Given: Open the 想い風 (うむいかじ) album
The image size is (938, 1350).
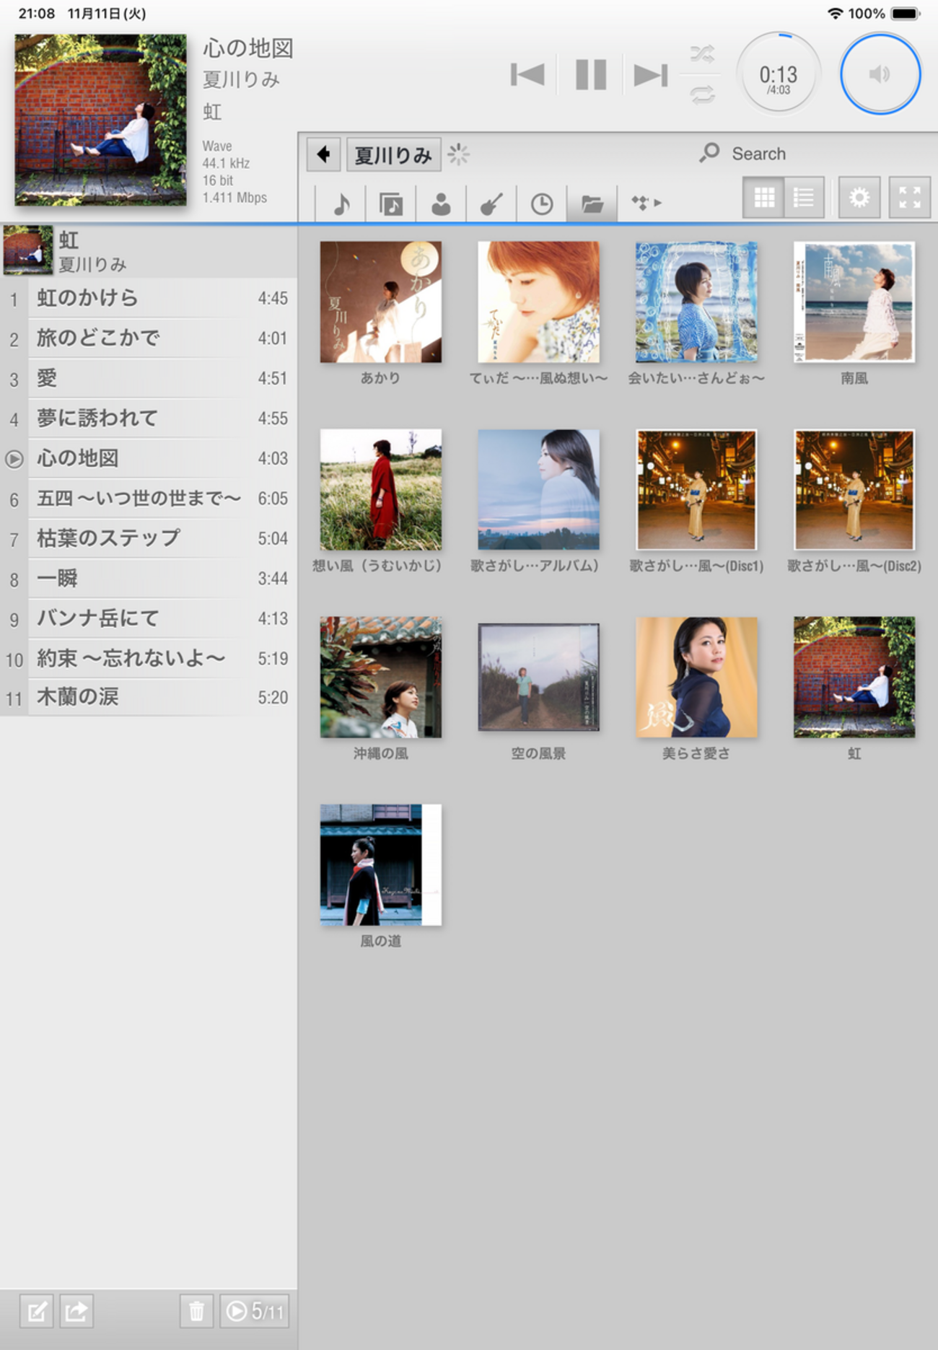Looking at the screenshot, I should (381, 489).
